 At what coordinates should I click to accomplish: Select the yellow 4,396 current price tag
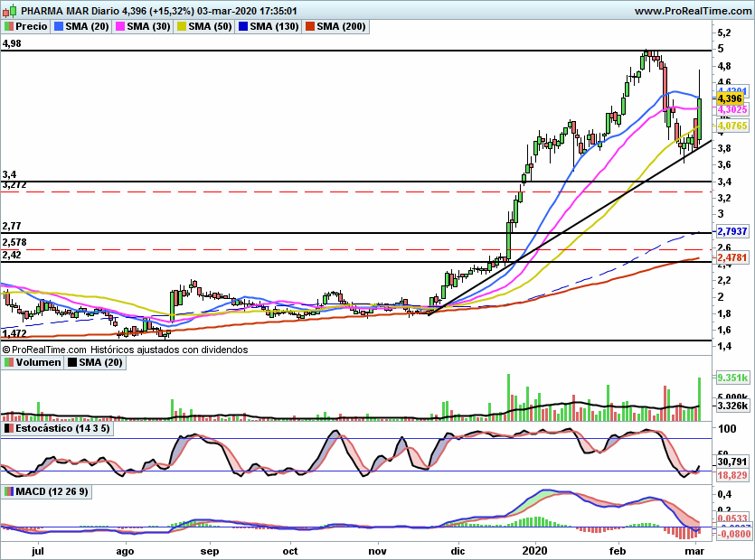coord(729,98)
